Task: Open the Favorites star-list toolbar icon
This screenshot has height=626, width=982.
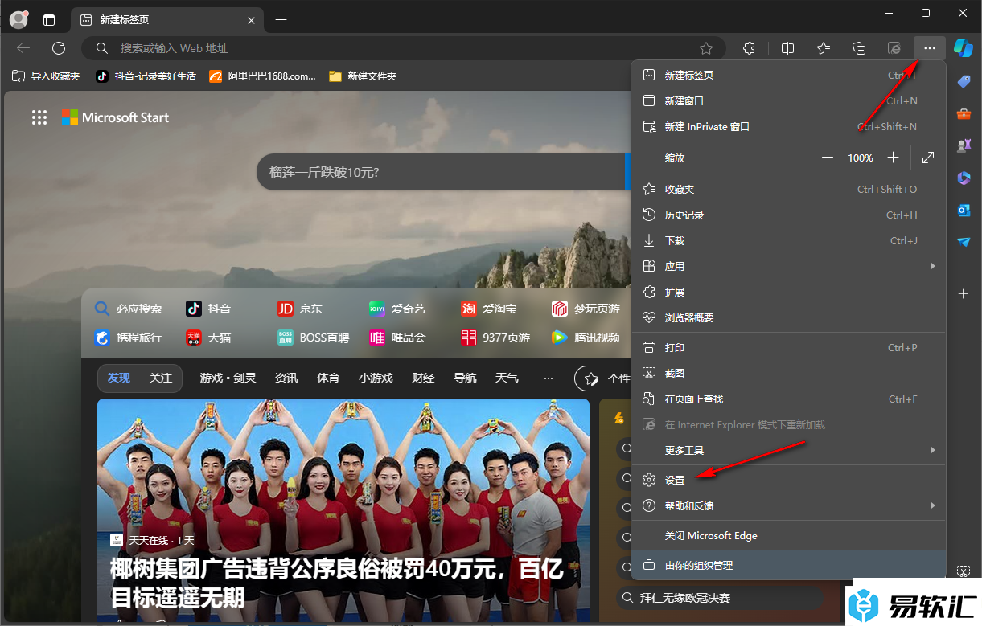Action: (x=824, y=48)
